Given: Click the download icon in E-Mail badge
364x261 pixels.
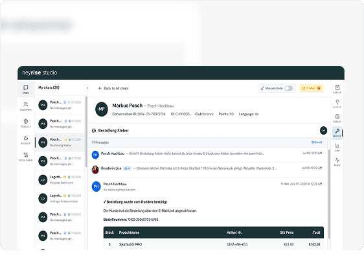Looking at the screenshot, I should click(x=319, y=88).
